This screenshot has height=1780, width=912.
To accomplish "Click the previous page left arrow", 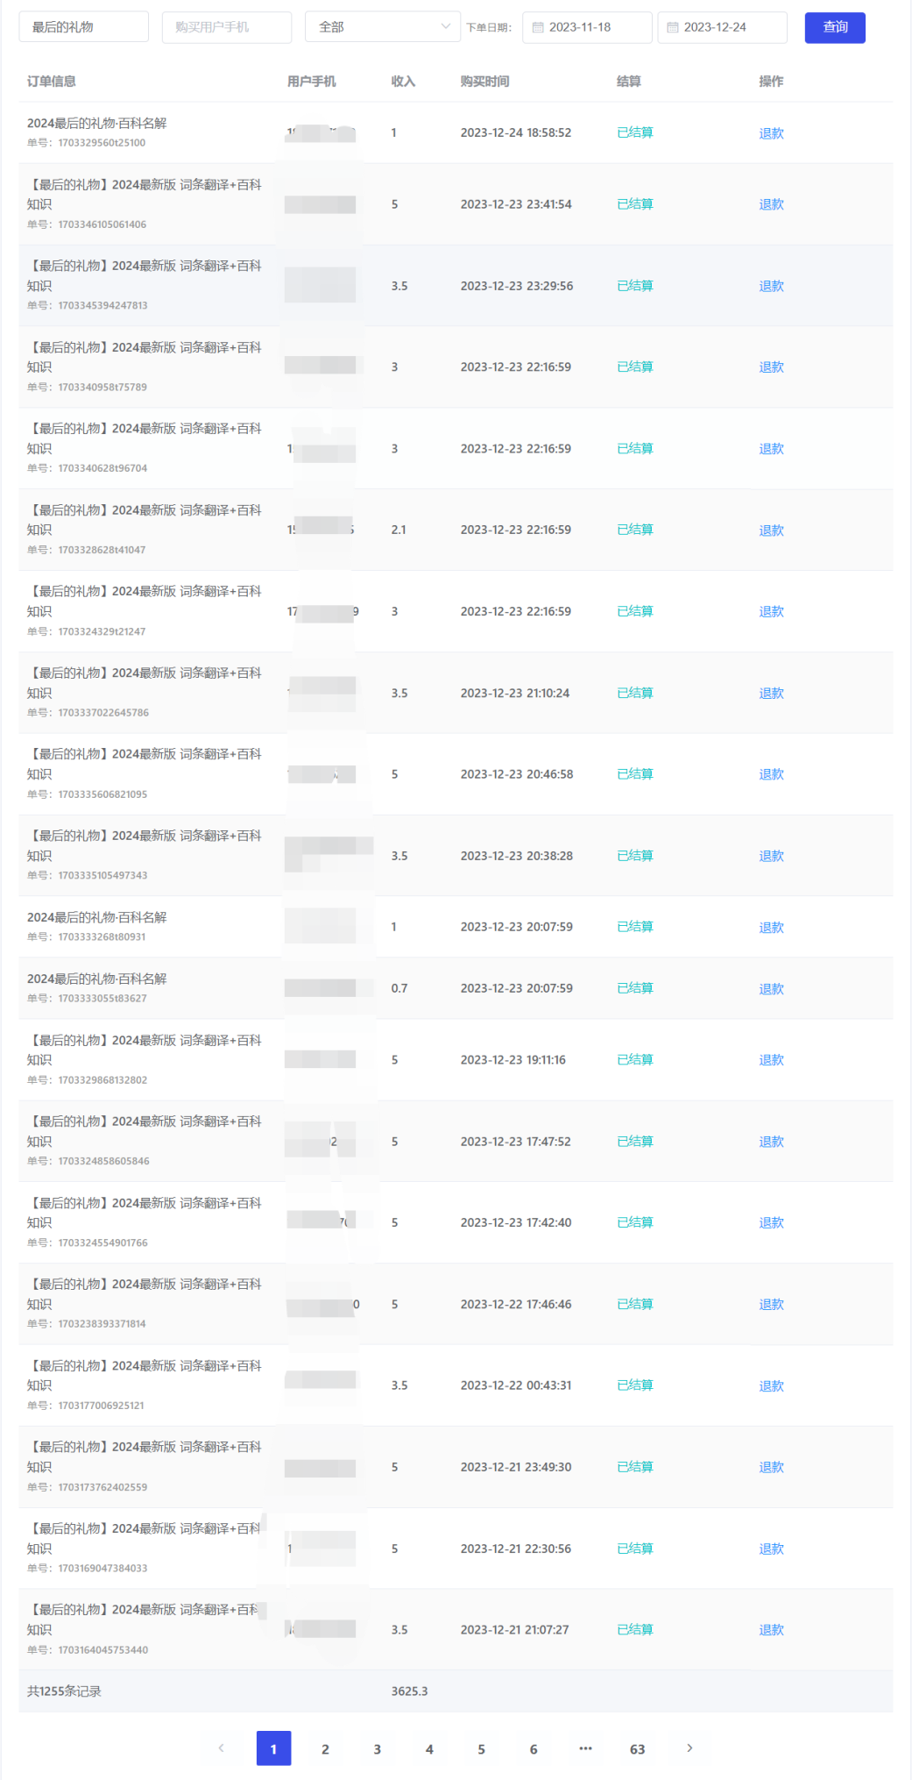I will [221, 1748].
